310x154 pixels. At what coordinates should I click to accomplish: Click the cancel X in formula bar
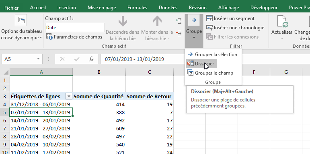62,59
